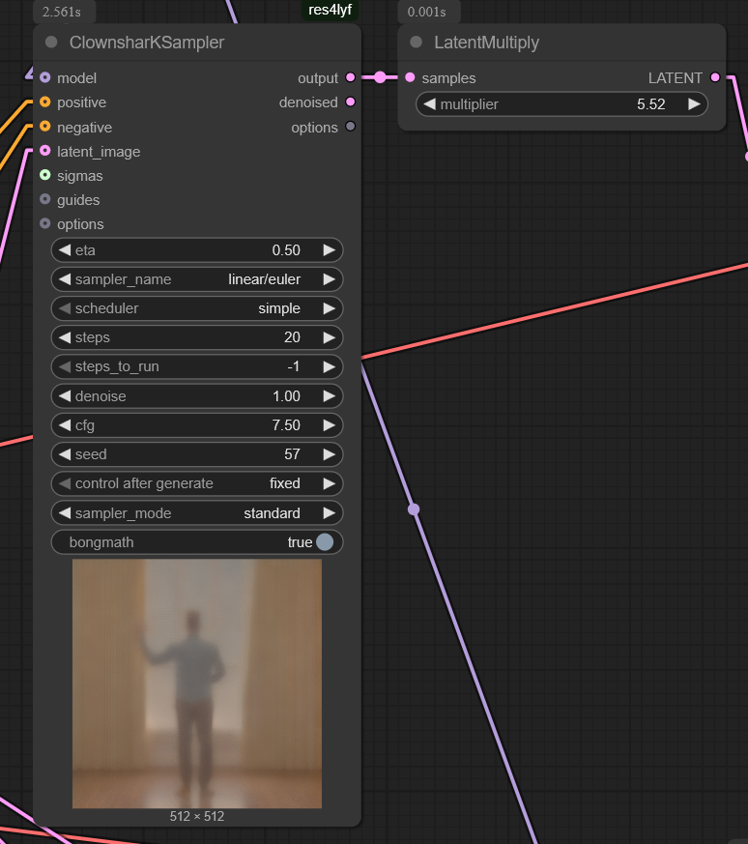Collapse the LatentMultiply node via its title dot
Viewport: 748px width, 844px height.
(417, 43)
